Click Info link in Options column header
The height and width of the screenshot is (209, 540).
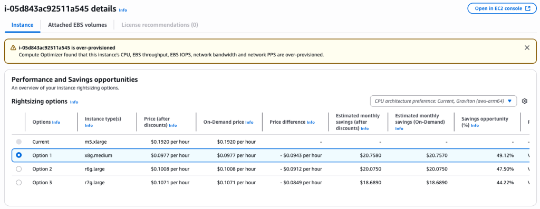(56, 122)
